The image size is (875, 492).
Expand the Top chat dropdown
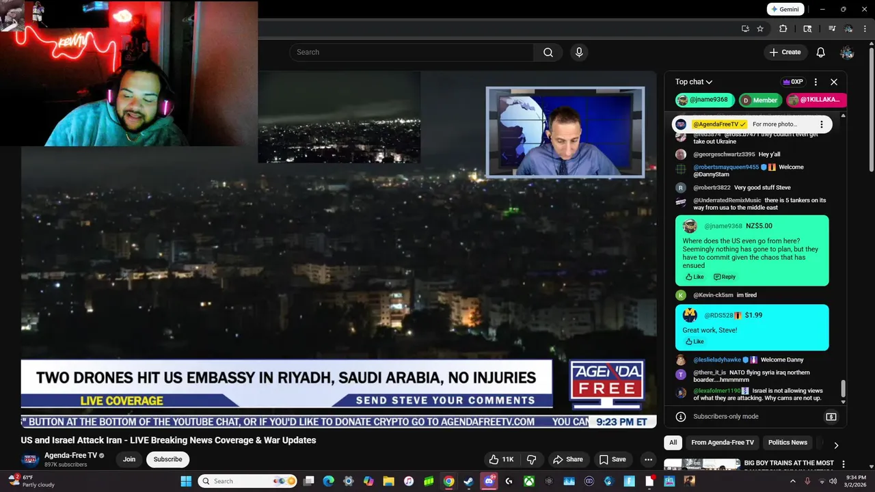pyautogui.click(x=694, y=82)
